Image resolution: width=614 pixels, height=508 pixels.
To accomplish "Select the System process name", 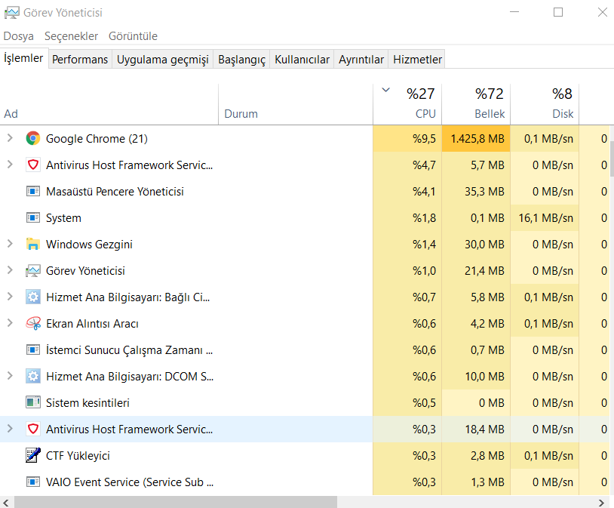I will click(63, 218).
